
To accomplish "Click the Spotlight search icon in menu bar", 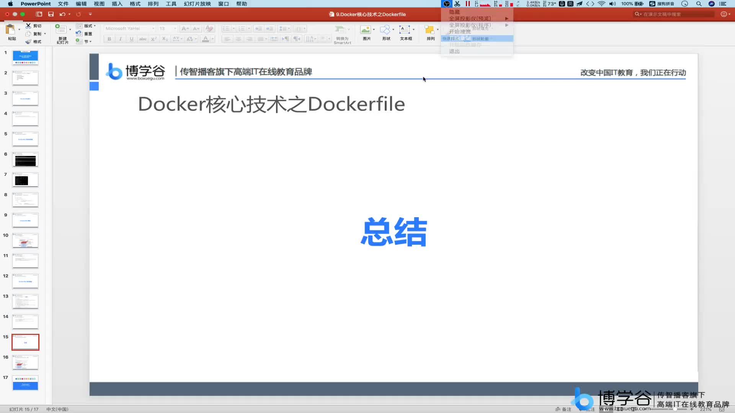I will pos(699,4).
